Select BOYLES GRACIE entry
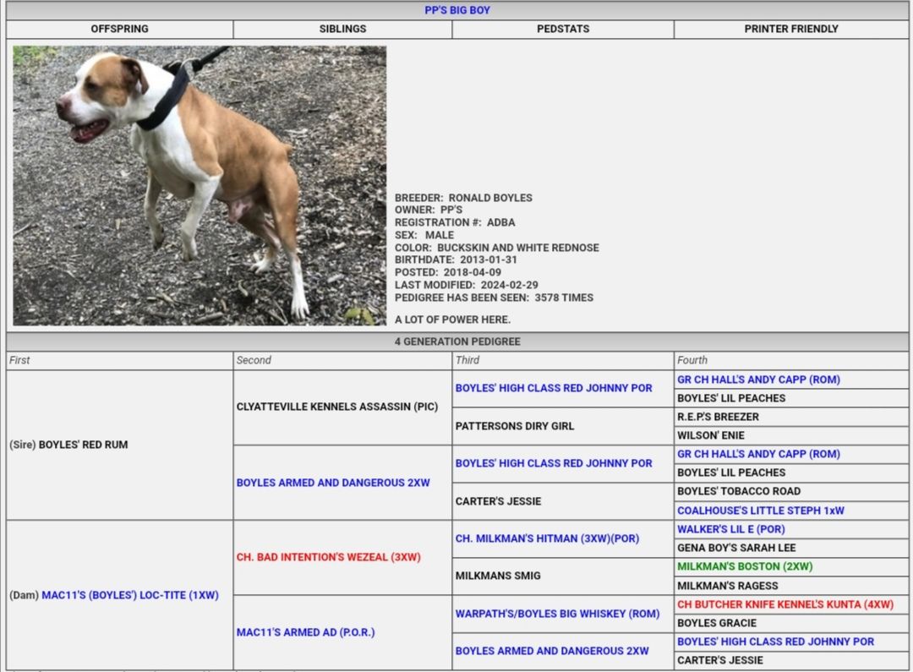The height and width of the screenshot is (672, 913). 717,623
